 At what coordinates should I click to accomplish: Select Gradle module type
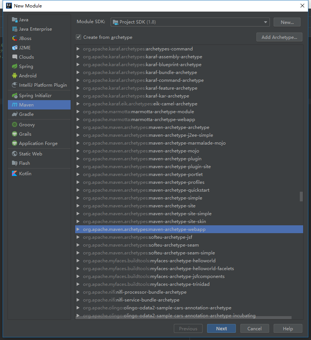tap(39, 114)
